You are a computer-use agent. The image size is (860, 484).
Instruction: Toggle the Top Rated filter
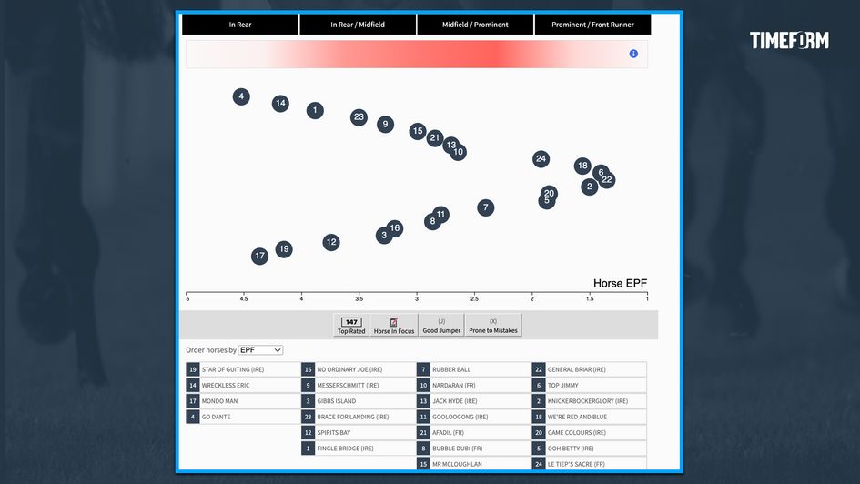tap(351, 326)
